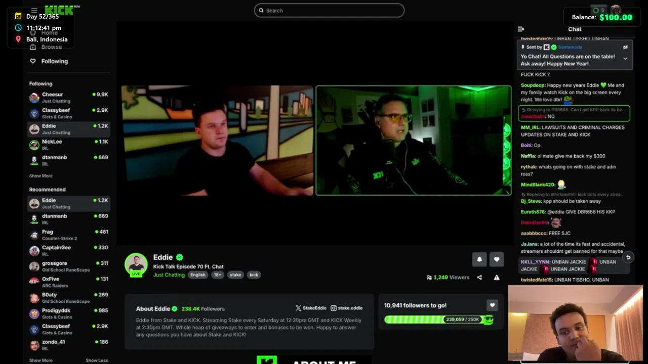Click the Kick staff badge in pinned message
The width and height of the screenshot is (648, 364).
click(546, 47)
